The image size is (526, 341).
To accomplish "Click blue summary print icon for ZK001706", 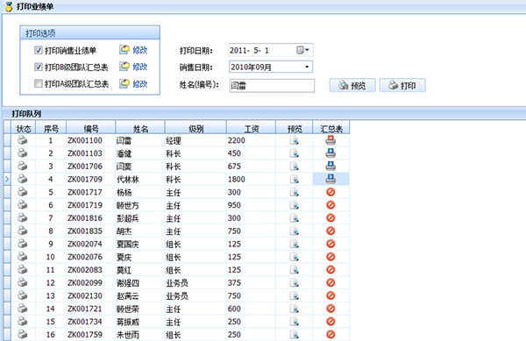I will coord(331,166).
